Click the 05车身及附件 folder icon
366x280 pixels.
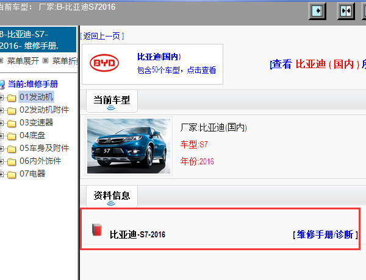(12, 149)
